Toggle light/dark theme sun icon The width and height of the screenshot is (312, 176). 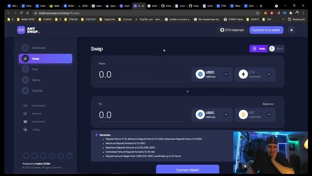point(292,30)
